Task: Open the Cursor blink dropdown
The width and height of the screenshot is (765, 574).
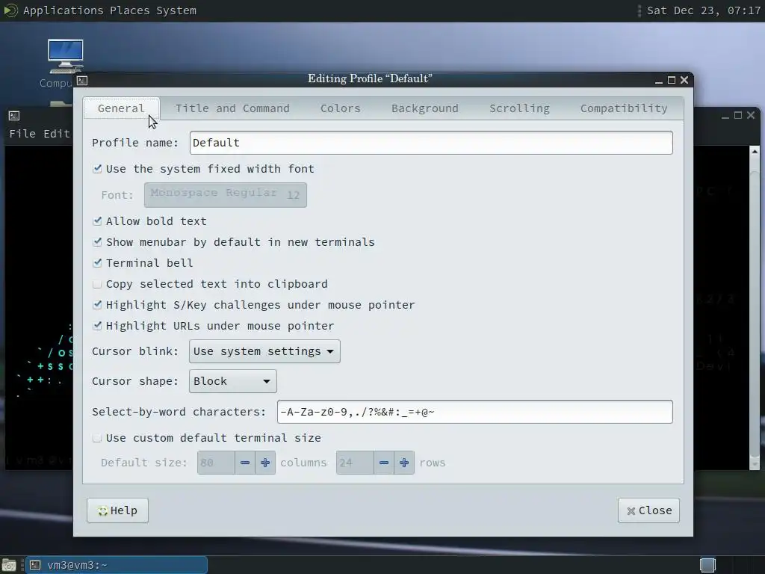Action: [x=264, y=351]
